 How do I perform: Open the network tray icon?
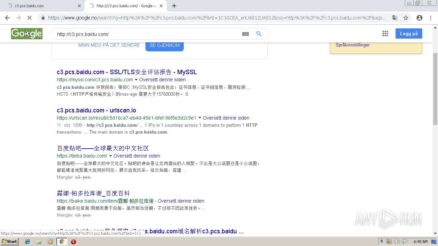pos(389,242)
